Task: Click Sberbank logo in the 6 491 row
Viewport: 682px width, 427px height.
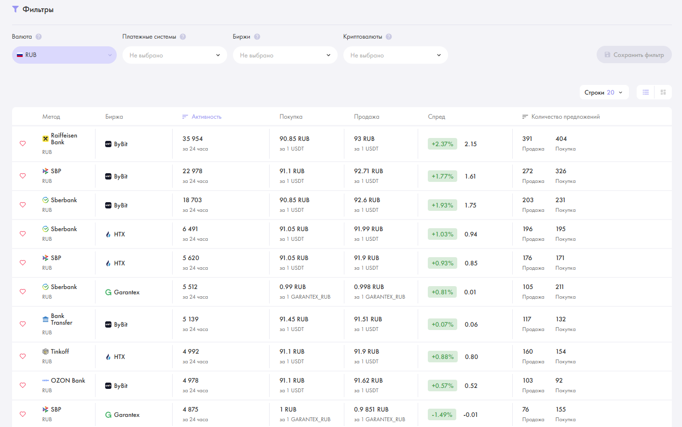Action: tap(45, 229)
